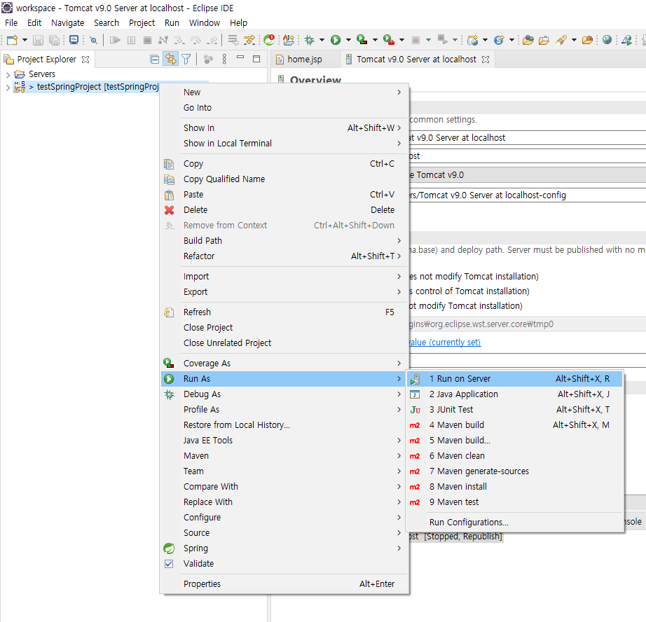Open the dropdown arrow next to the Coverage icon
This screenshot has height=622, width=646.
click(x=375, y=40)
